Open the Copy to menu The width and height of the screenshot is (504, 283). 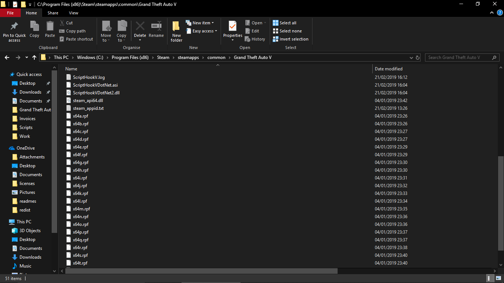click(122, 31)
